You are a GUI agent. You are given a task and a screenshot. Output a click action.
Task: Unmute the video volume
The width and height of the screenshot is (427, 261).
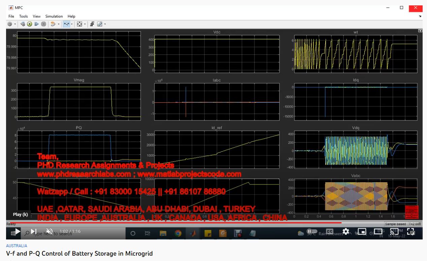[x=50, y=231]
